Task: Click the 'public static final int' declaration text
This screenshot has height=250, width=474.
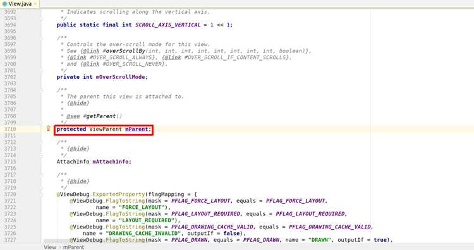Action: click(x=94, y=25)
